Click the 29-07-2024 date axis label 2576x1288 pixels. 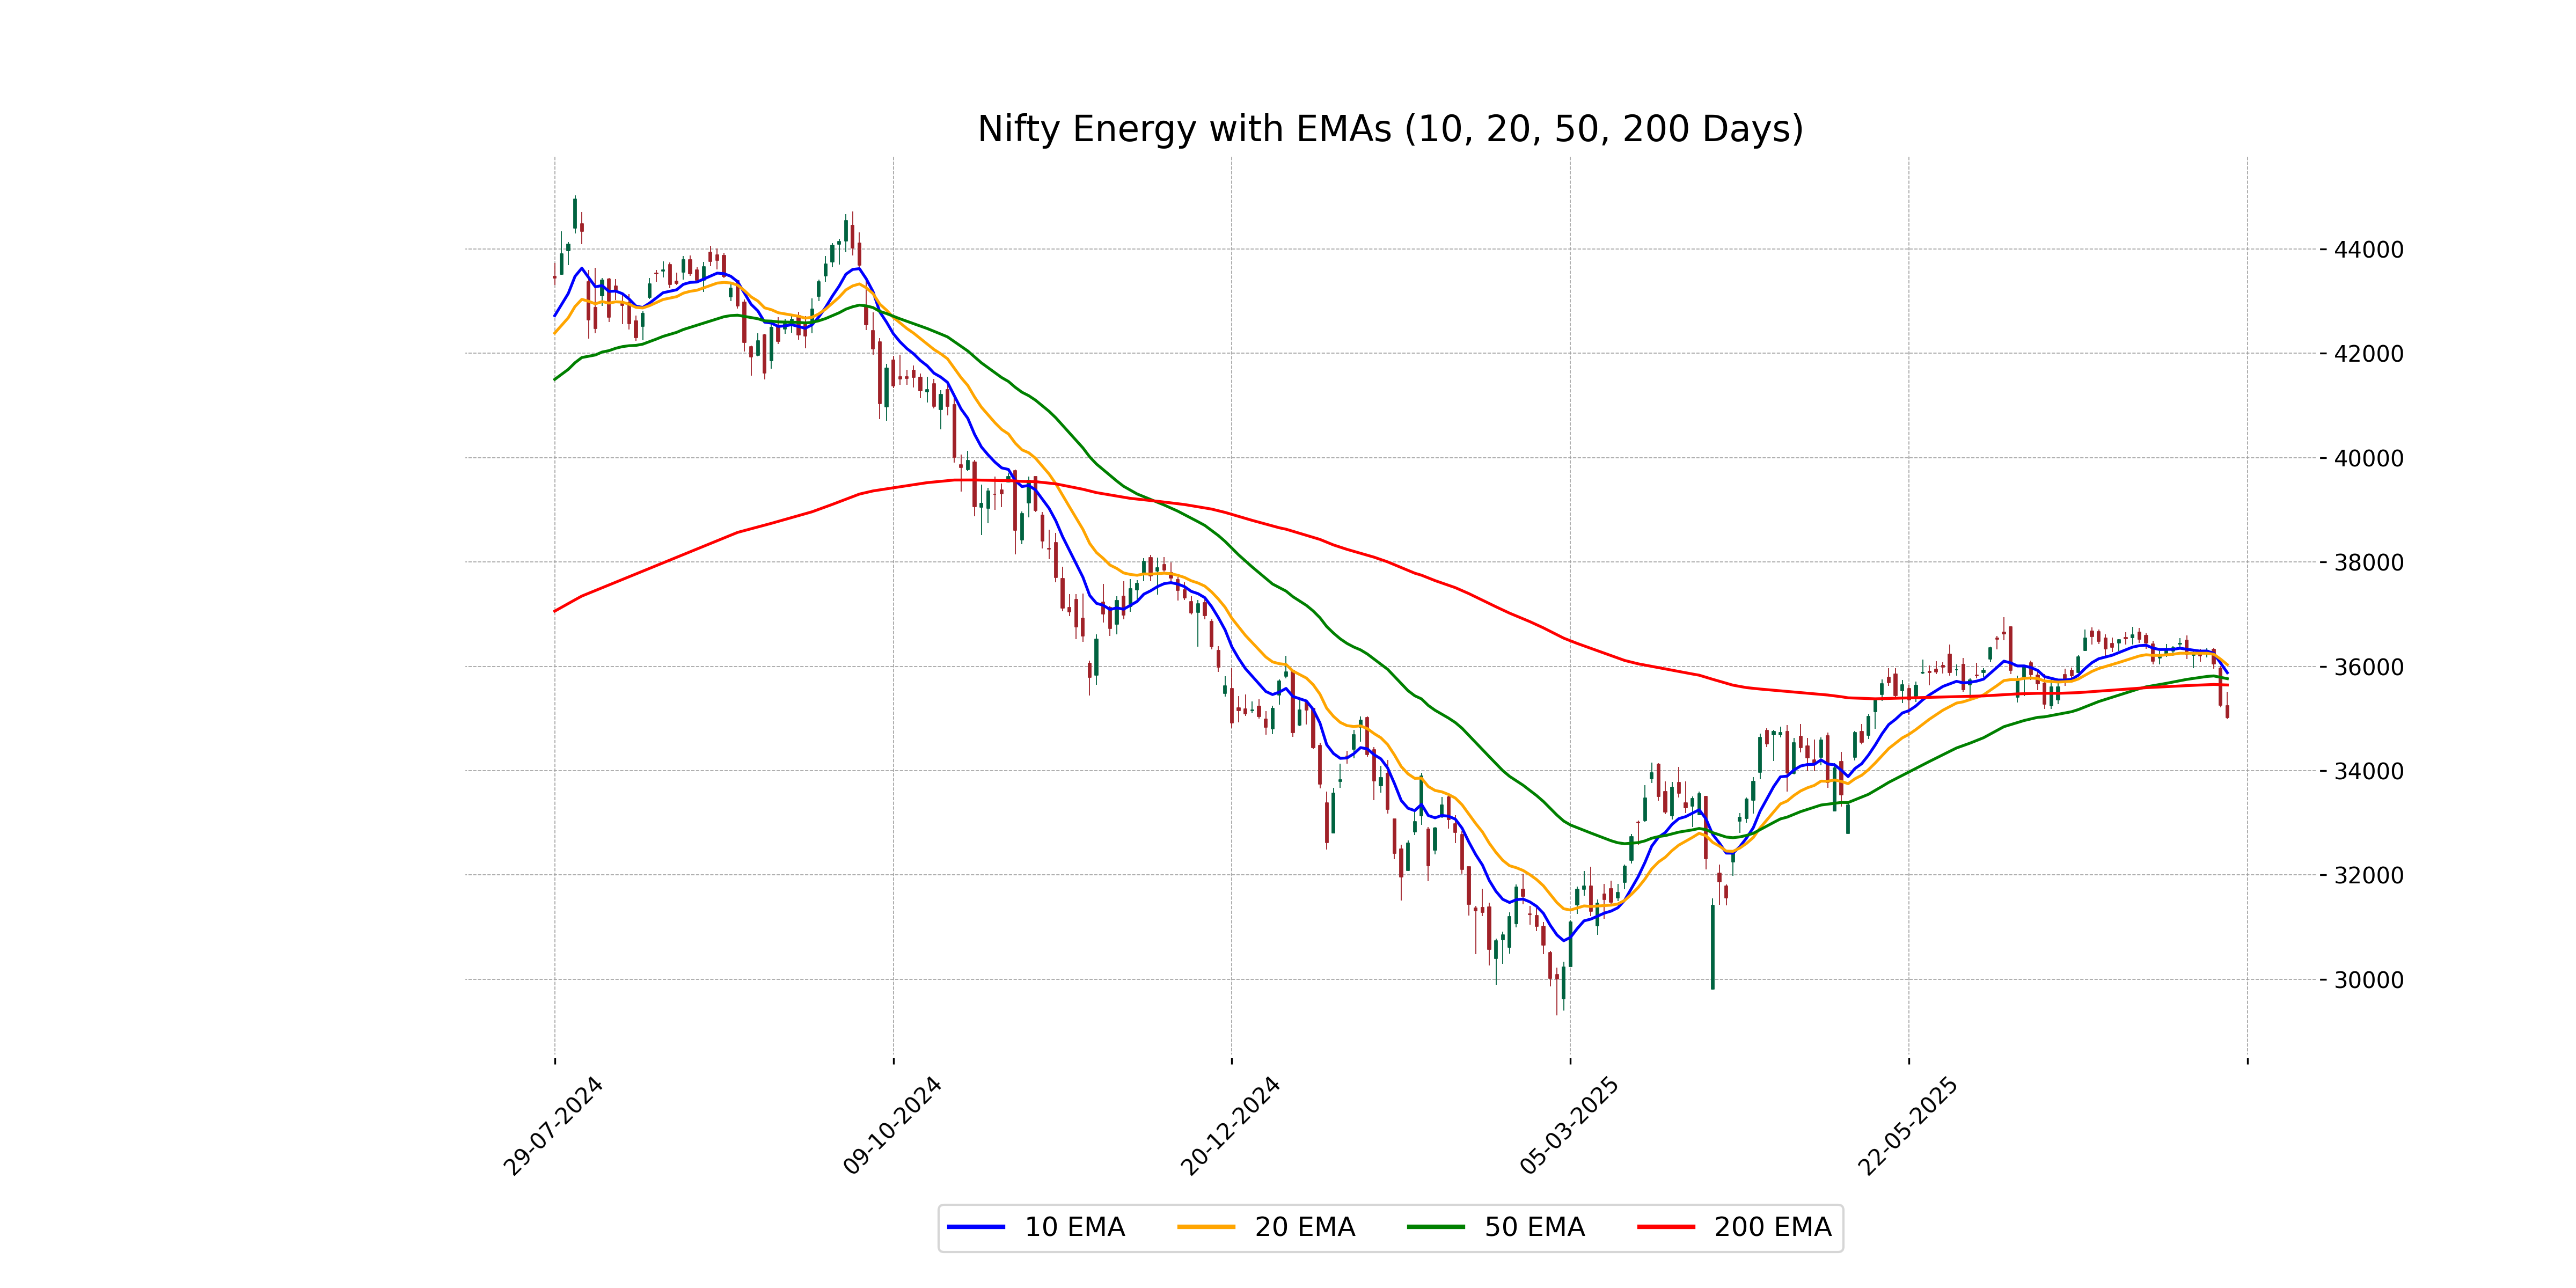click(x=553, y=1126)
